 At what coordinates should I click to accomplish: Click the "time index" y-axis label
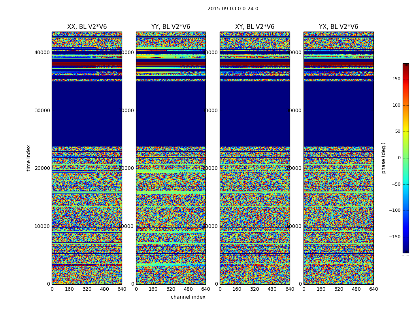28,158
